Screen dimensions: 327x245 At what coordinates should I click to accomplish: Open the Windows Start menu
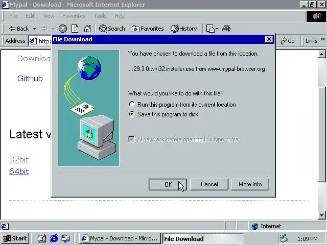(15, 238)
